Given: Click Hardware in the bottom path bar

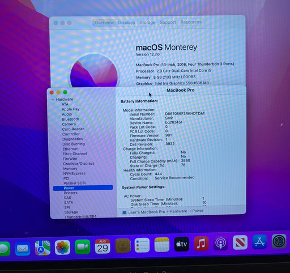Looking at the screenshot, I should [x=178, y=211].
